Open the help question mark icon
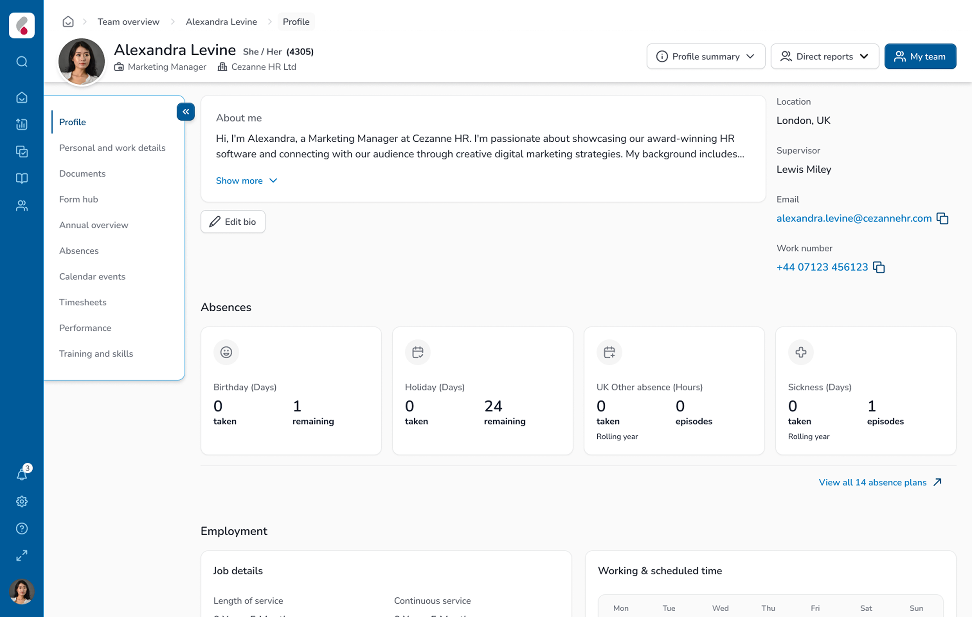Screen dimensions: 972x617 coord(21,528)
